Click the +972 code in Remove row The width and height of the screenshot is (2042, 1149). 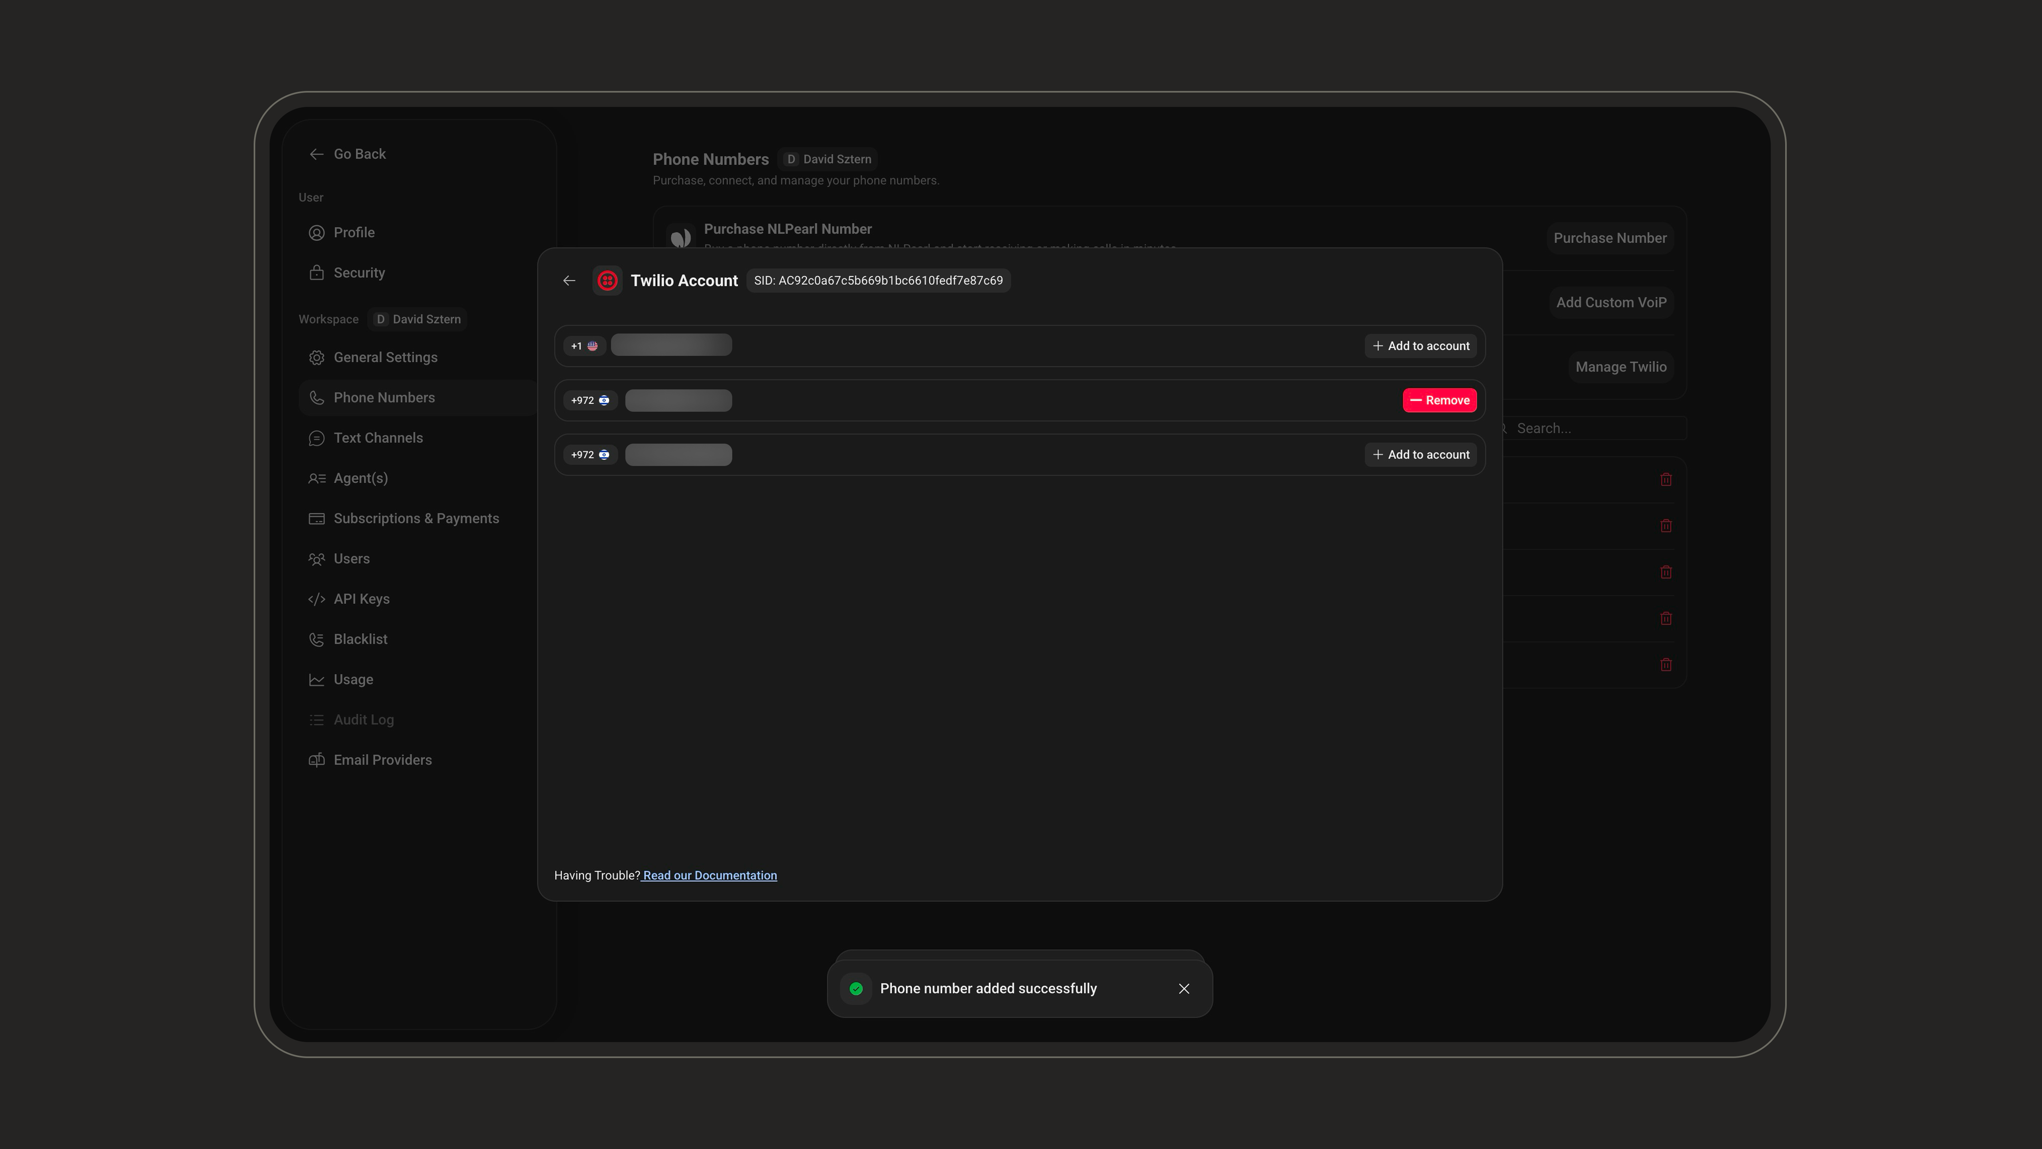[583, 401]
